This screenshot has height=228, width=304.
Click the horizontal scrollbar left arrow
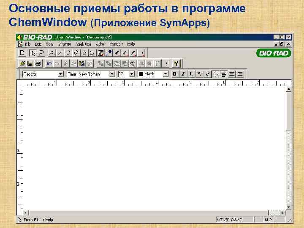pos(26,213)
